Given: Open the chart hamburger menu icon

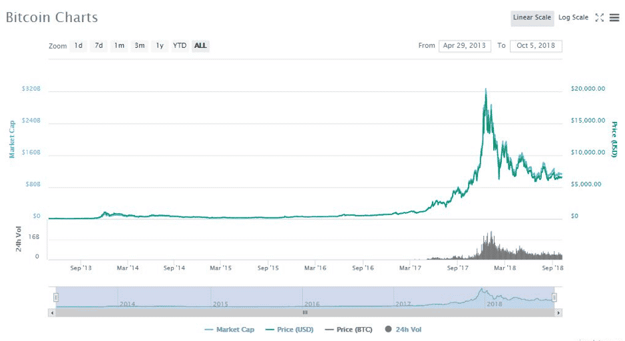Looking at the screenshot, I should click(614, 17).
